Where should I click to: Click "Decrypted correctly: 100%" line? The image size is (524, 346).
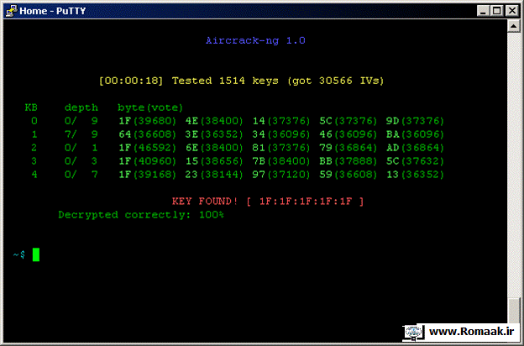[x=141, y=215]
